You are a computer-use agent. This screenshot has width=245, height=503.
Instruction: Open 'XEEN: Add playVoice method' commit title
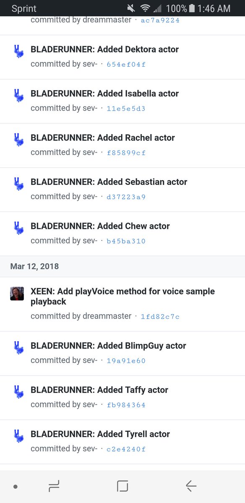pyautogui.click(x=122, y=296)
